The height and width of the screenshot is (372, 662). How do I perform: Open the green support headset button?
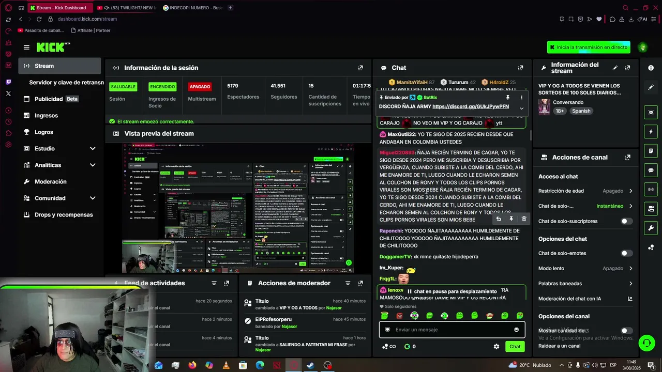point(646,343)
